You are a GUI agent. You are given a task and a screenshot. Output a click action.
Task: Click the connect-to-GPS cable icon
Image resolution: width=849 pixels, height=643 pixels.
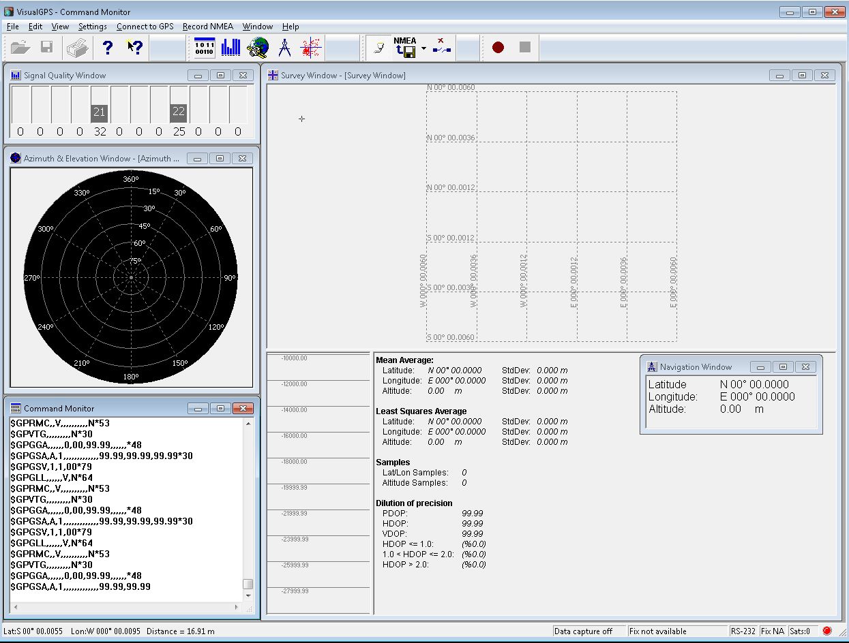point(379,48)
